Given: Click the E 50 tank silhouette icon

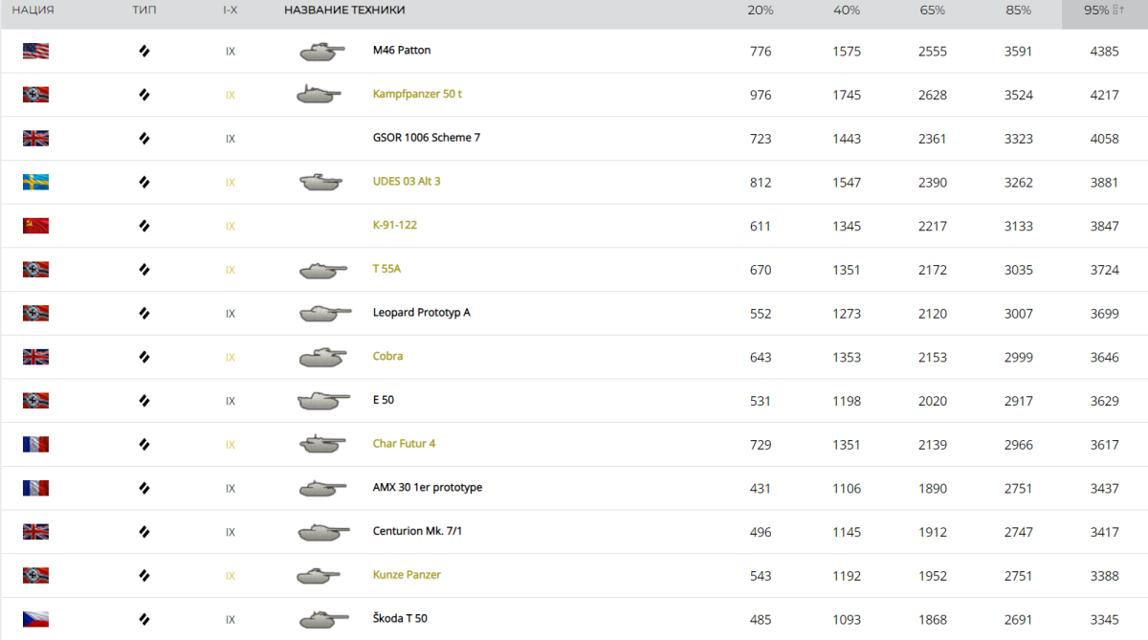Looking at the screenshot, I should 321,400.
